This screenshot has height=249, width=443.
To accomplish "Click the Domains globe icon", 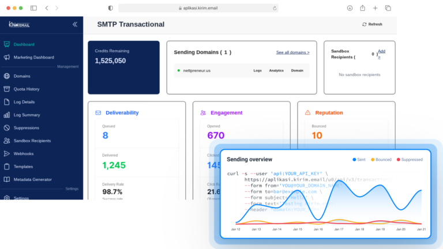I will coord(7,76).
